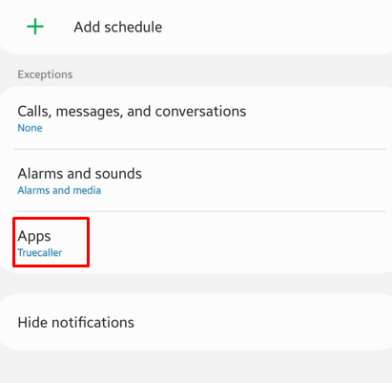392x383 pixels.
Task: Tap the green plus icon
Action: click(35, 27)
